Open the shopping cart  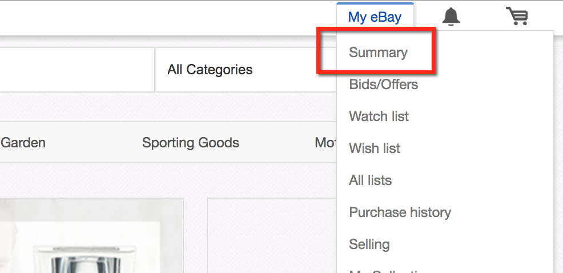tap(517, 17)
